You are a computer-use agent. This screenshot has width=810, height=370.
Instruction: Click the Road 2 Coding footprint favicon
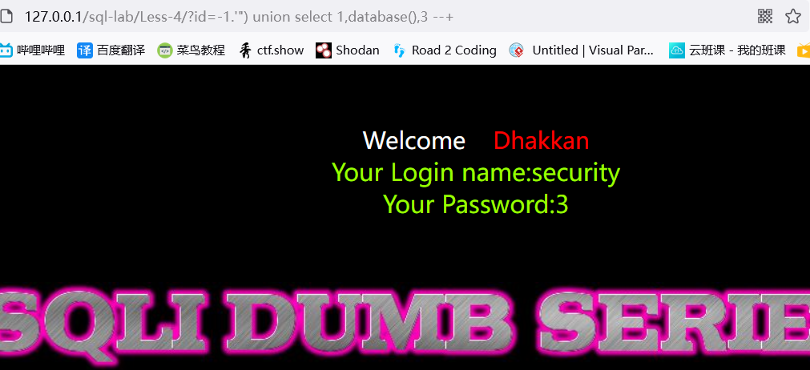point(399,50)
